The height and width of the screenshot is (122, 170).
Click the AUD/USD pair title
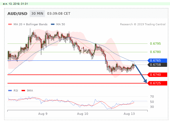(x=17, y=14)
